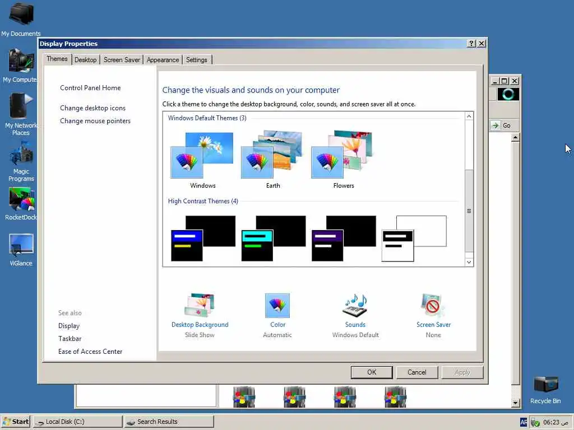Open the Recycle Bin icon
This screenshot has height=430, width=574.
[545, 390]
